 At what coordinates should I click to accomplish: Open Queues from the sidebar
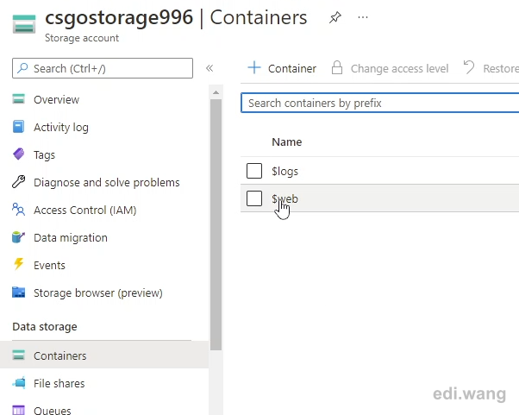[x=53, y=411]
